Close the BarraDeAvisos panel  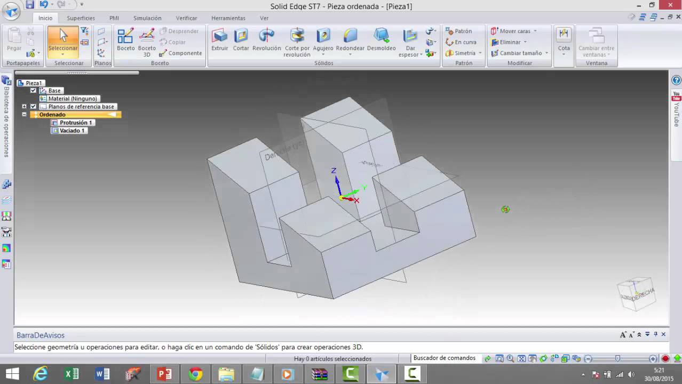point(664,334)
